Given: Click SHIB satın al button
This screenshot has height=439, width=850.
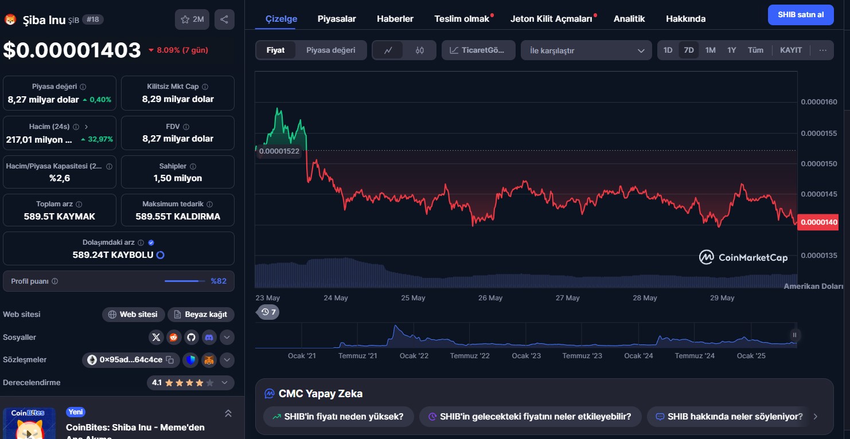Looking at the screenshot, I should 801,15.
